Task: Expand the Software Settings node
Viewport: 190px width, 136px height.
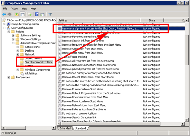Action: pyautogui.click(x=13, y=35)
